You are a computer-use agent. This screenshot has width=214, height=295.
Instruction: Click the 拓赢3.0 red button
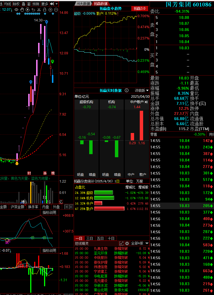click(x=139, y=8)
